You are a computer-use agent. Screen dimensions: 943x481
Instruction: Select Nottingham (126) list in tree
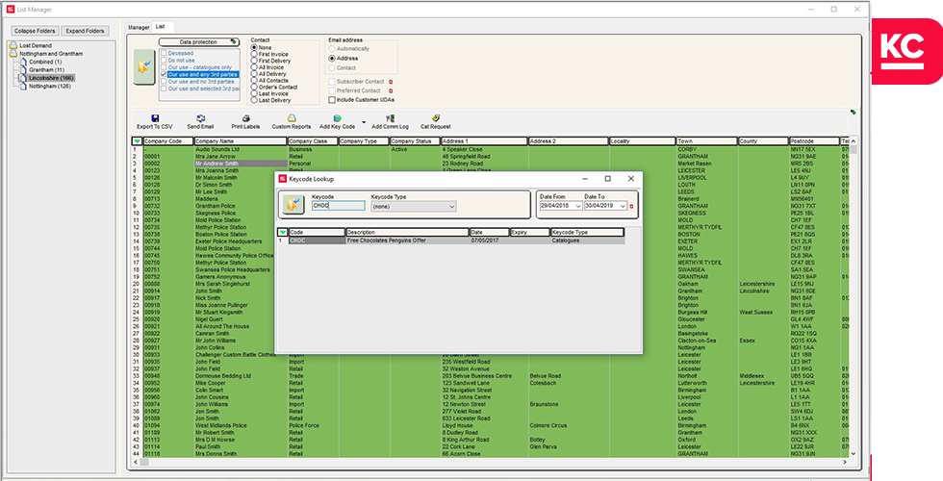point(50,86)
